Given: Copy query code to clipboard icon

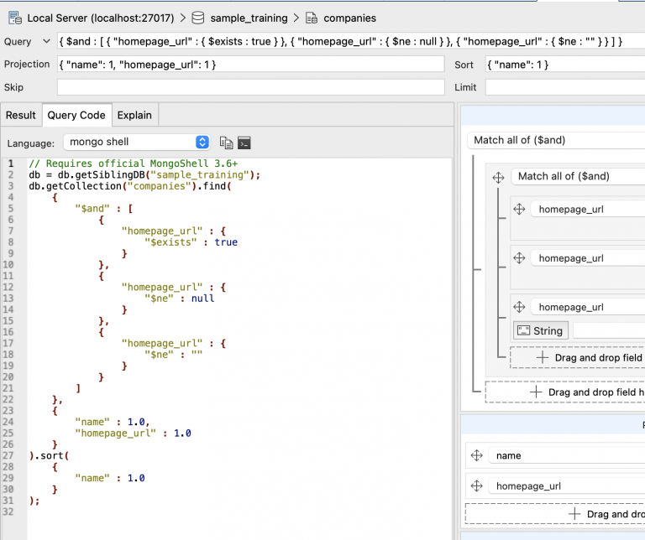Looking at the screenshot, I should 226,143.
